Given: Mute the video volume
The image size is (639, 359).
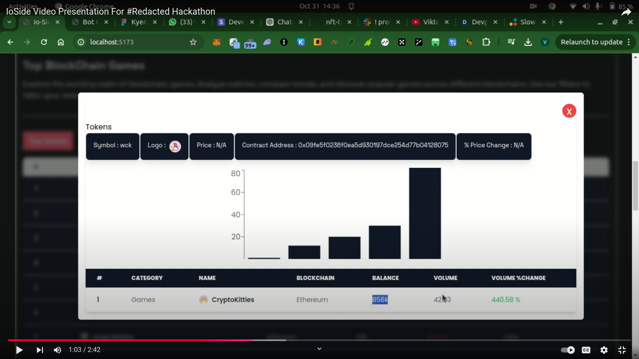Looking at the screenshot, I should click(x=57, y=350).
